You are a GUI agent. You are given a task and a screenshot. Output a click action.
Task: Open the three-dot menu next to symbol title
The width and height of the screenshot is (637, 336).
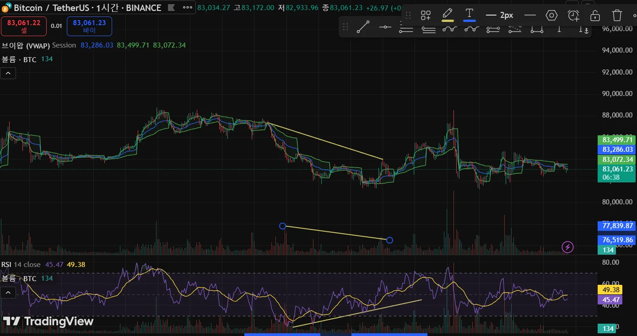pyautogui.click(x=188, y=8)
